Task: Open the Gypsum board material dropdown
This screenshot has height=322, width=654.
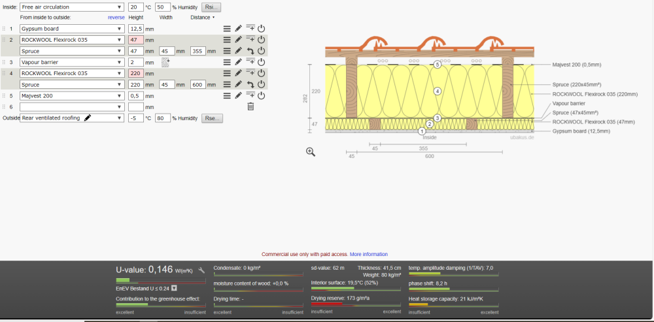Action: 72,29
